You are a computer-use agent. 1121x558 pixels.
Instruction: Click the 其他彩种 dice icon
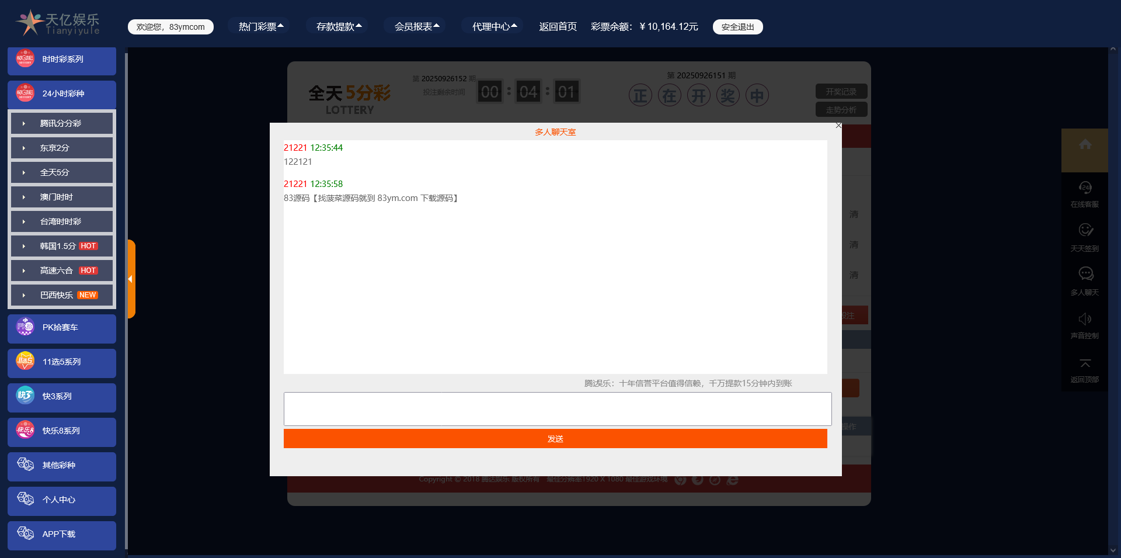pyautogui.click(x=25, y=465)
